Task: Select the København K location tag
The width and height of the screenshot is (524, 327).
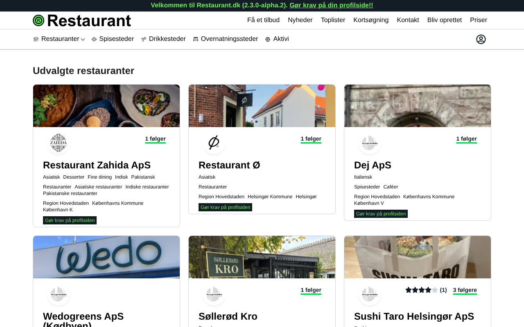Action: tap(58, 210)
